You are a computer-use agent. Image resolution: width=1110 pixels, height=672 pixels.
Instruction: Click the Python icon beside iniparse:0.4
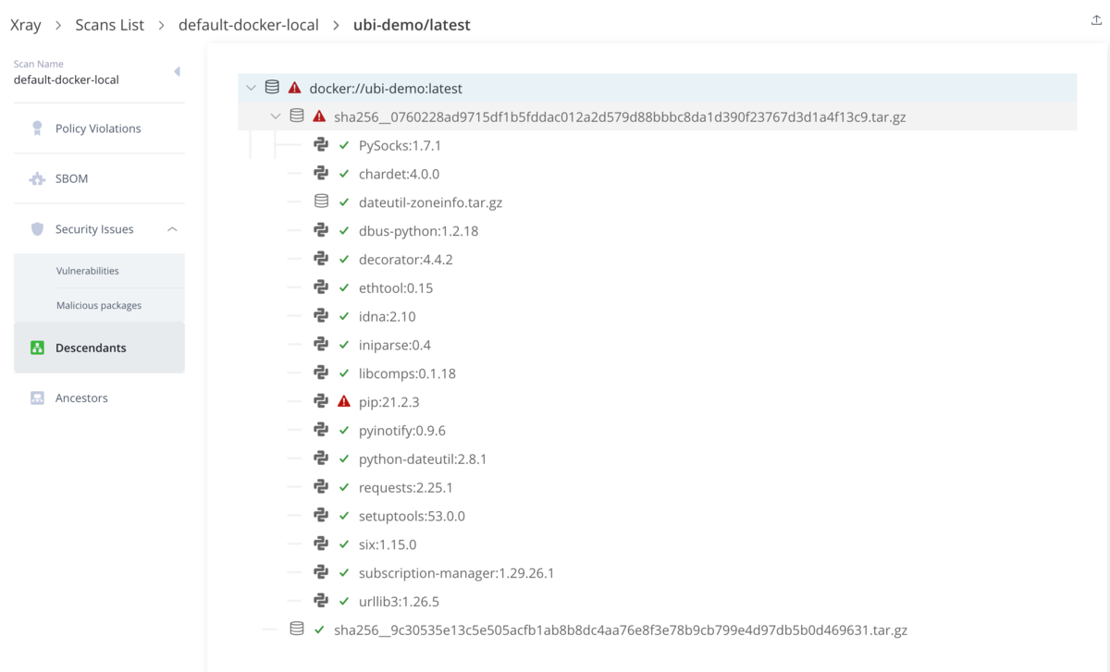(321, 345)
